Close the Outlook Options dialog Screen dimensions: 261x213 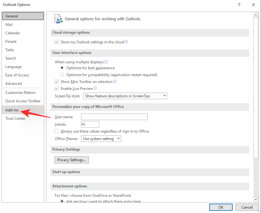tap(254, 5)
